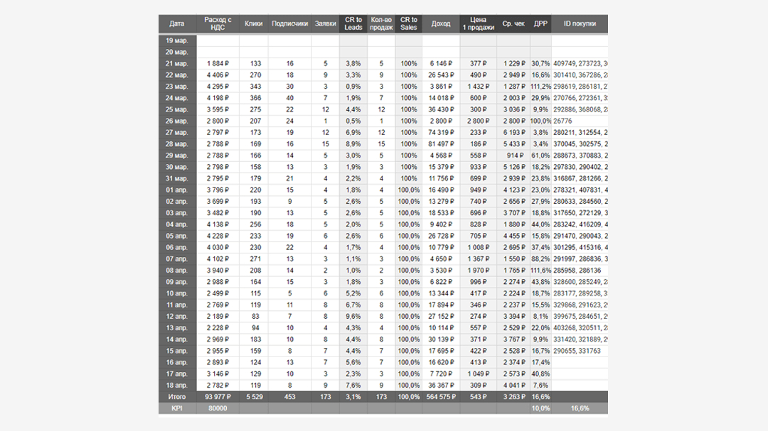768x431 pixels.
Task: Click the total spend 93 977 ₽ cell
Action: [x=218, y=397]
